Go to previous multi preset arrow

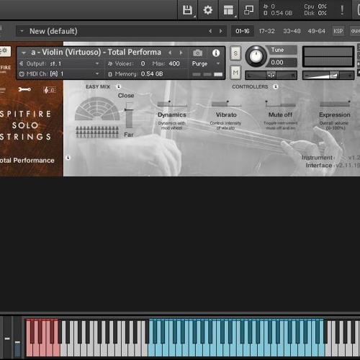[x=210, y=31]
